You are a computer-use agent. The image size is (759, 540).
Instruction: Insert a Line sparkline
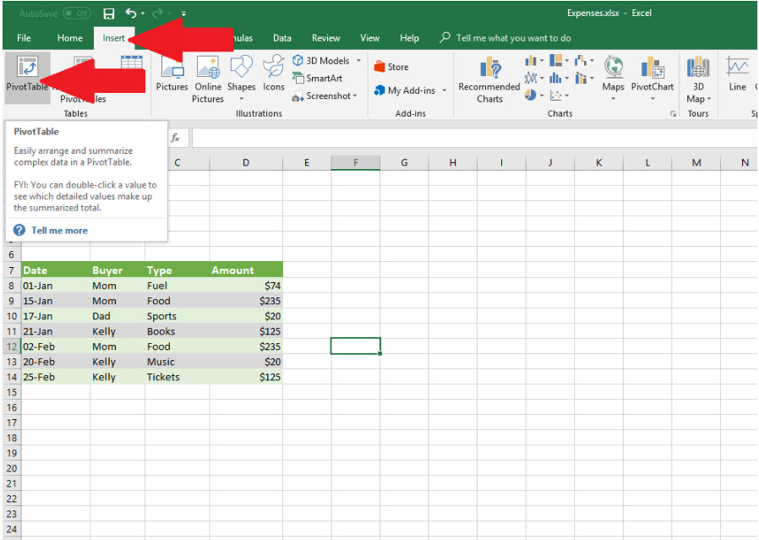tap(738, 74)
